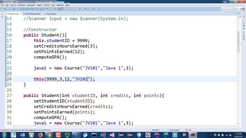246x138 pixels.
Task: Switch to the ShowStudent.java tab
Action: [x=32, y=14]
